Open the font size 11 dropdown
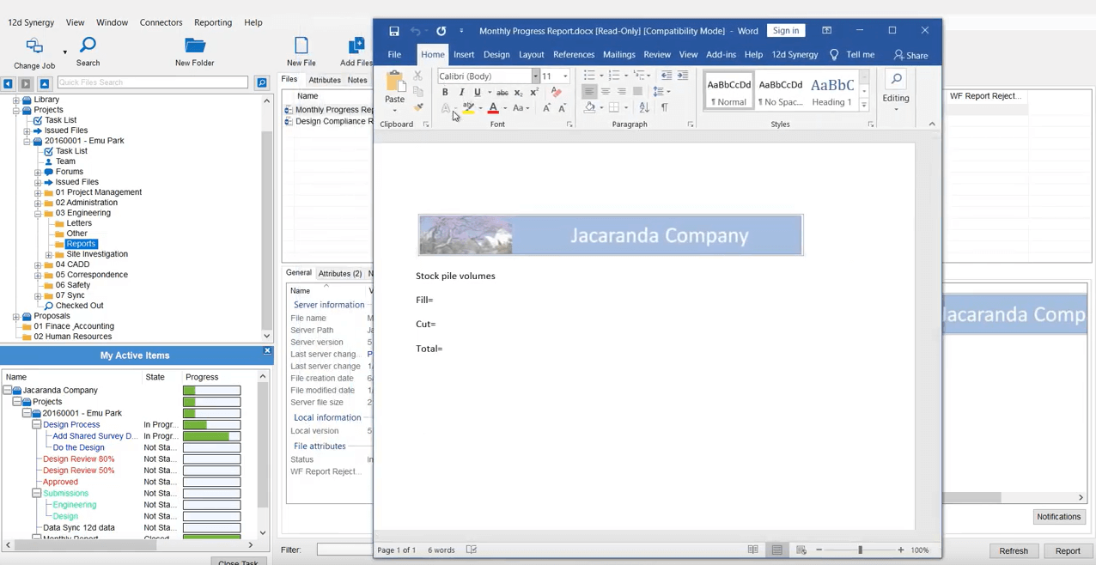The height and width of the screenshot is (565, 1096). 565,76
